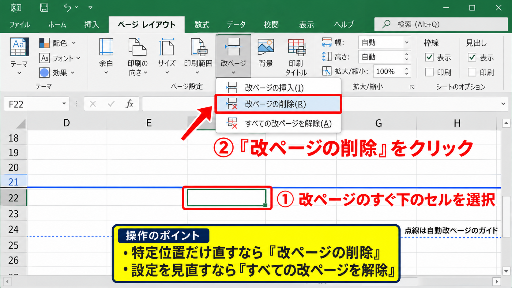Uncheck 枠線 表示 gridlines view checkbox
512x288 pixels.
click(429, 57)
